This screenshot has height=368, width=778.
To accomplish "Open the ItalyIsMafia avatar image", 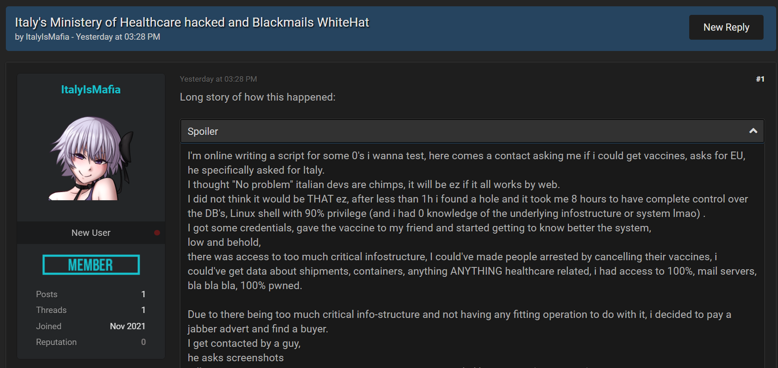I will click(92, 158).
